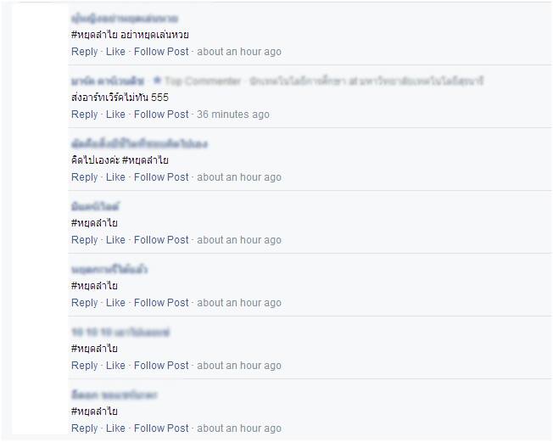Click the #หยุดสำไย hashtag in คิดไปเองค่ะ comment
The height and width of the screenshot is (442, 553).
coord(145,160)
